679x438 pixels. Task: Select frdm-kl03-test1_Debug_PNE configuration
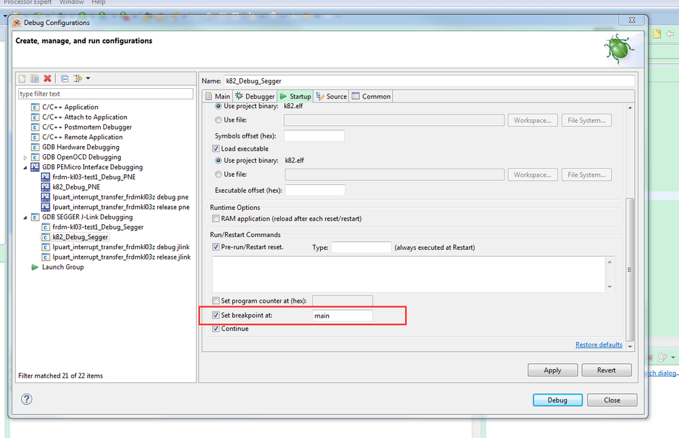(x=94, y=177)
